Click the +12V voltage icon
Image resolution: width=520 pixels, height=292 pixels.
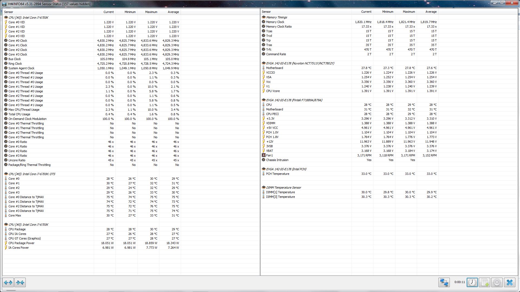(263, 142)
